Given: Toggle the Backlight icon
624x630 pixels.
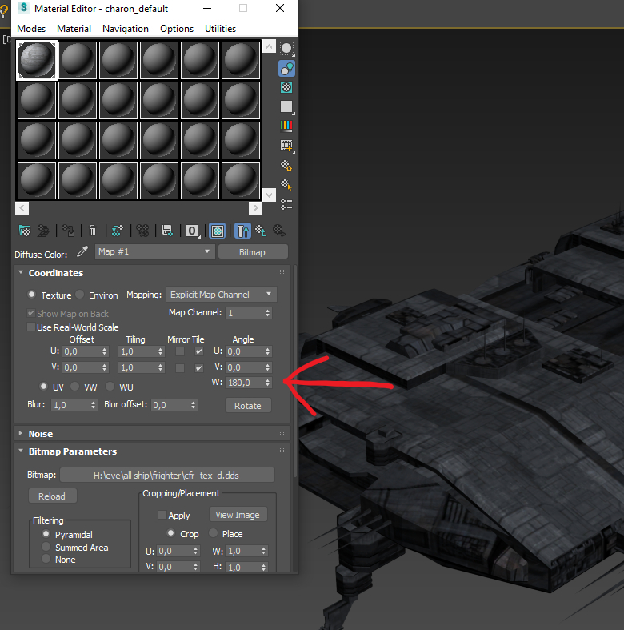Looking at the screenshot, I should tap(286, 68).
